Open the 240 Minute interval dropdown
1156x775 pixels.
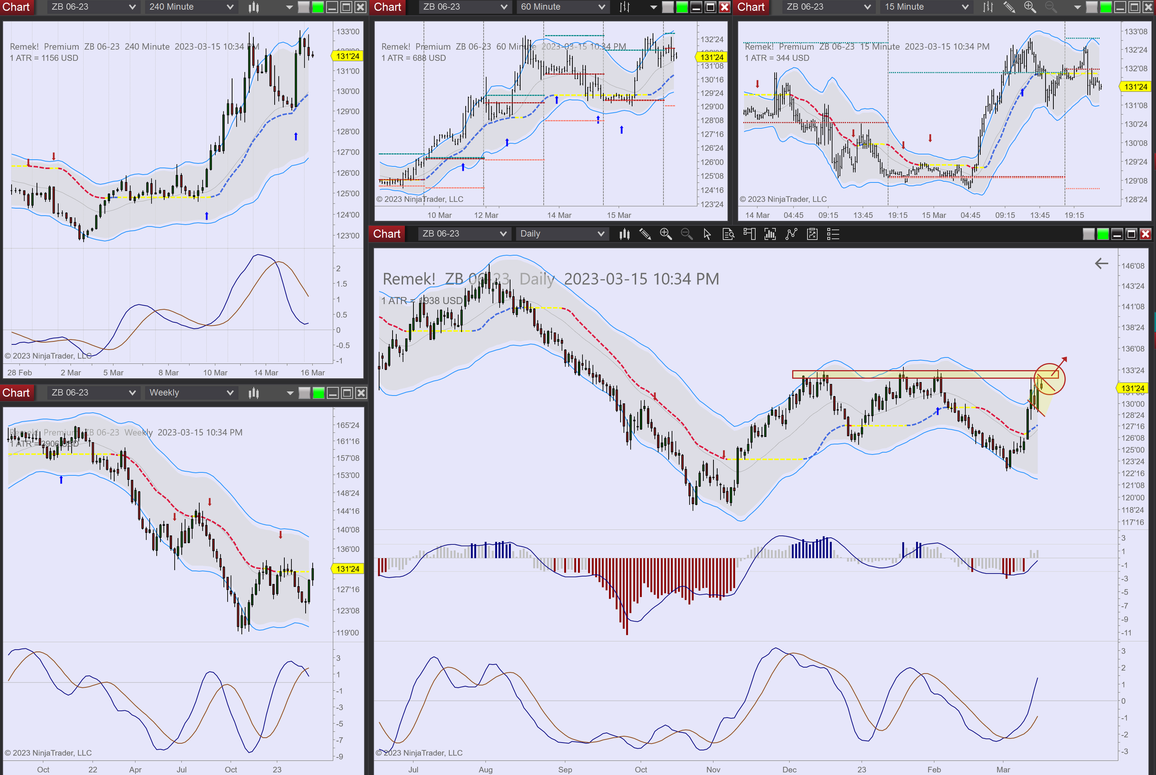click(x=191, y=7)
